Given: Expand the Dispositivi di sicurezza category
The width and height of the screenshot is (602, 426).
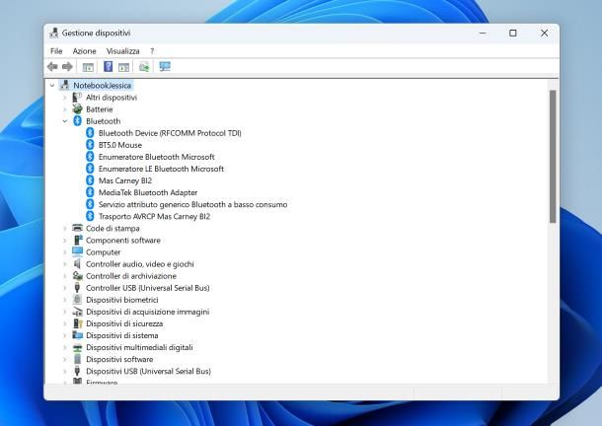Looking at the screenshot, I should (x=65, y=323).
